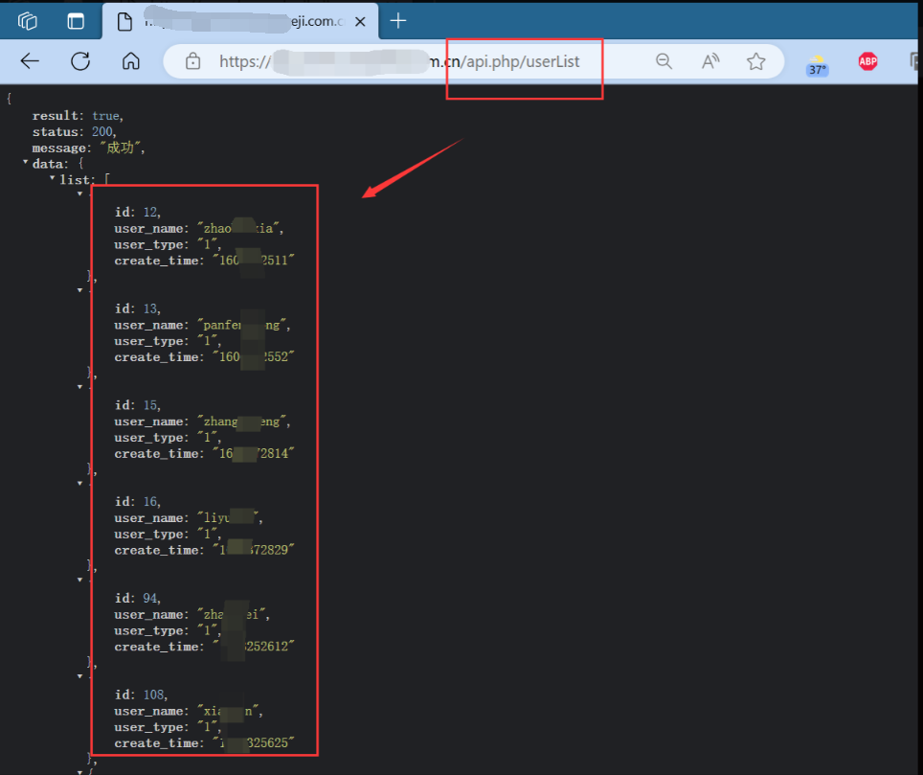923x775 pixels.
Task: Collapse the entry with id 13
Action: [x=79, y=290]
